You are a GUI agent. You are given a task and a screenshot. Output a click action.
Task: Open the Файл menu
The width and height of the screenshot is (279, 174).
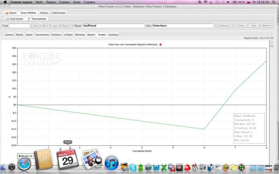pos(39,2)
